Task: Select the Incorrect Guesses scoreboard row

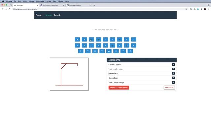Action: pyautogui.click(x=142, y=69)
